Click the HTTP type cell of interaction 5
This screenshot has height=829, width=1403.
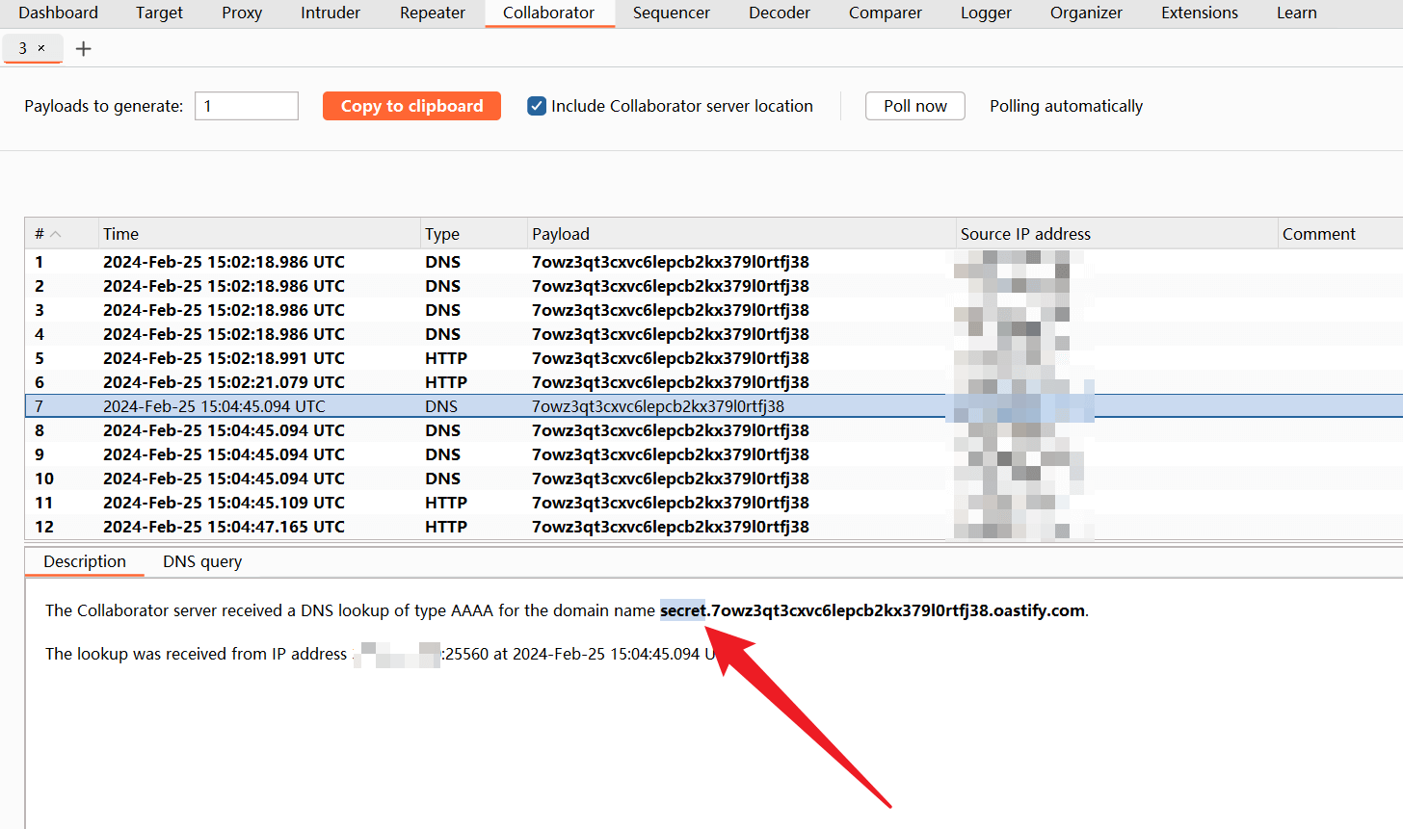446,358
